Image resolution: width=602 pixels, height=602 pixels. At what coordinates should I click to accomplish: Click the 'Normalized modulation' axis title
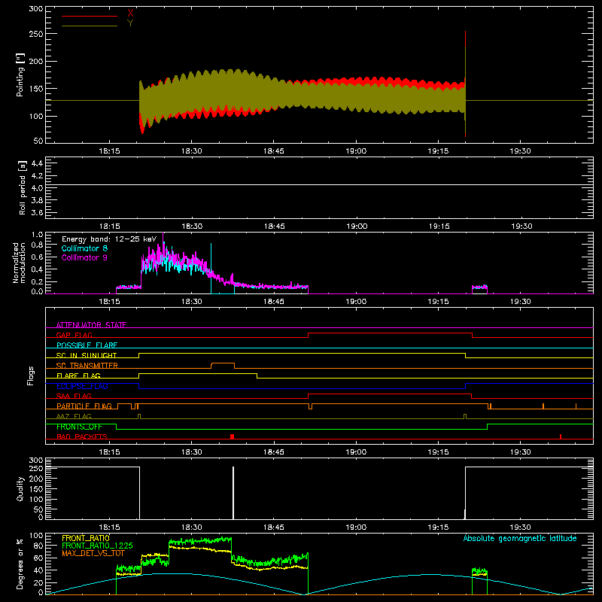[x=19, y=263]
